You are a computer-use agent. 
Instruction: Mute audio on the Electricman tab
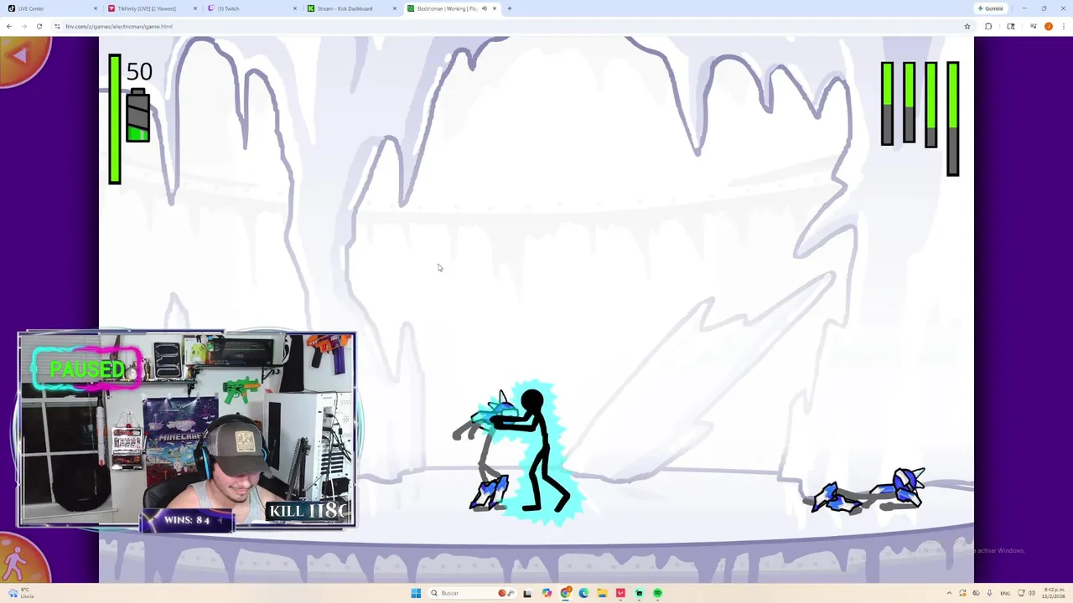pyautogui.click(x=484, y=8)
